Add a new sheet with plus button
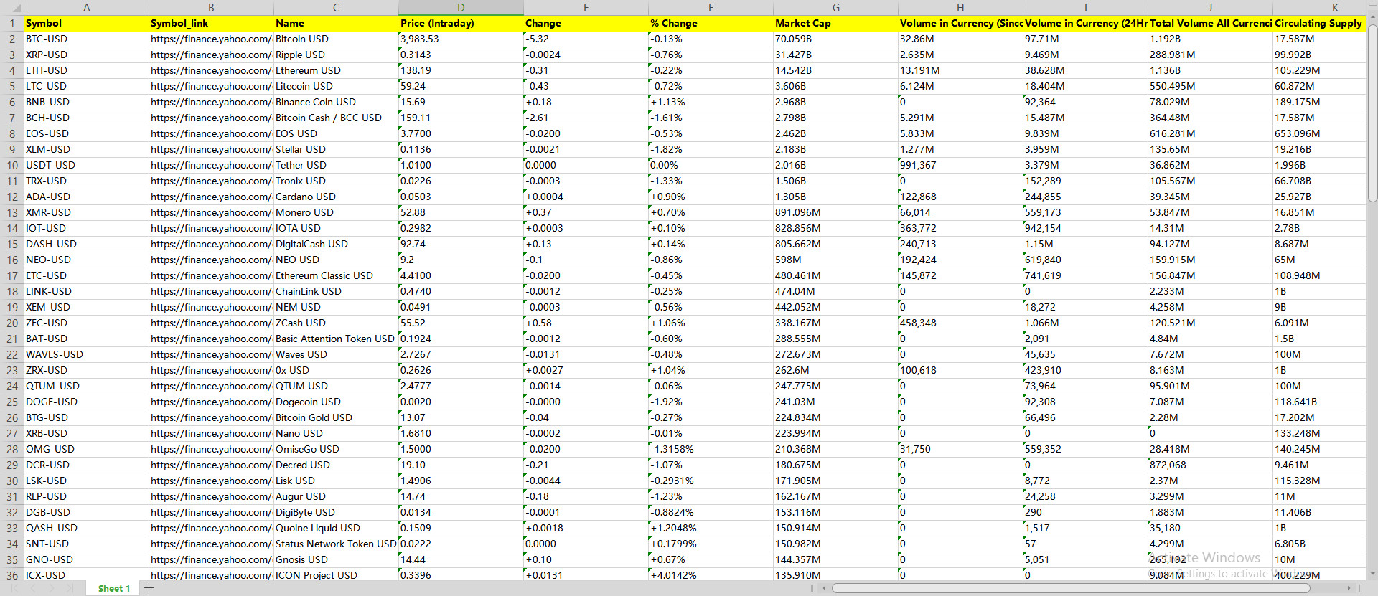Image resolution: width=1378 pixels, height=596 pixels. pos(149,588)
